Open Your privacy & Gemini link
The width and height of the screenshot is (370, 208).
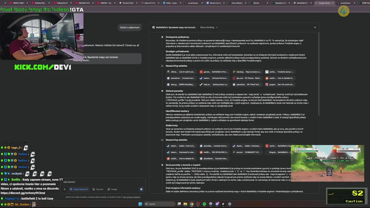(132, 197)
